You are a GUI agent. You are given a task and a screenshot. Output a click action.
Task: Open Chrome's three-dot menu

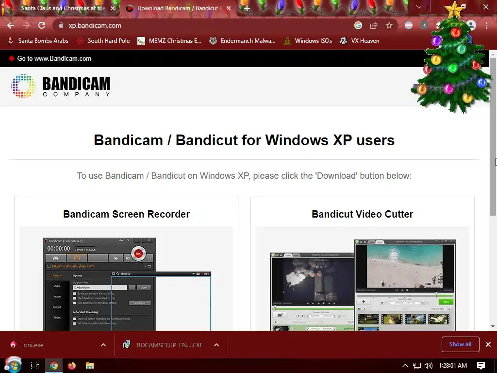(486, 25)
